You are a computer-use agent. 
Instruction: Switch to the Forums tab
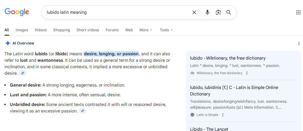click(x=112, y=30)
